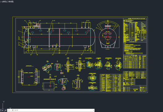Select the UCS icon in the corner
This screenshot has height=112, width=163.
[6, 105]
